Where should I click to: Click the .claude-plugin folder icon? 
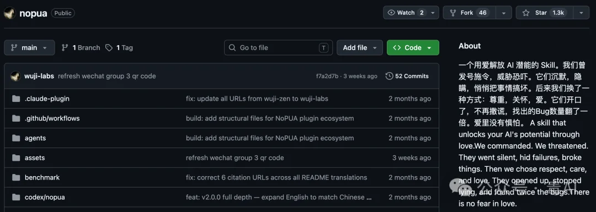(16, 99)
